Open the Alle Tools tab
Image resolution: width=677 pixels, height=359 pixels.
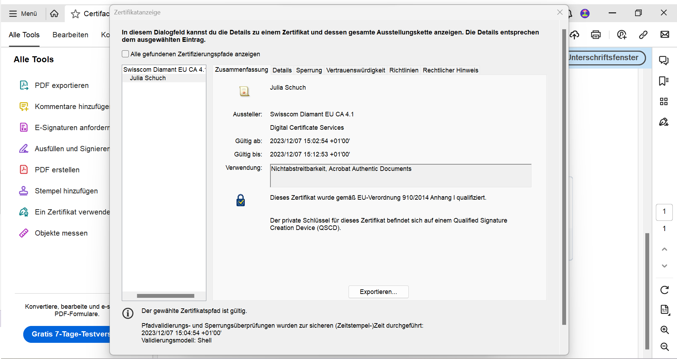coord(24,35)
